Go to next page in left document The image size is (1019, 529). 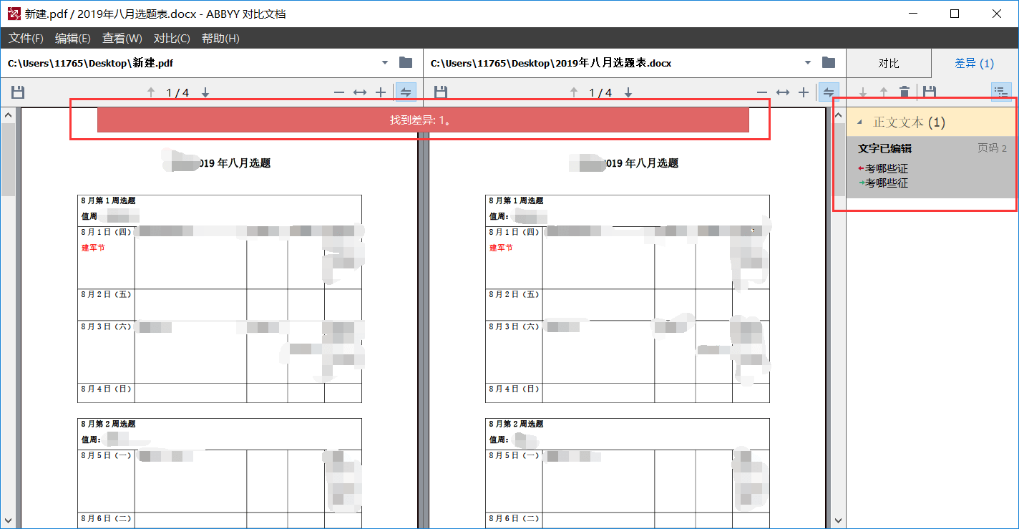[205, 92]
